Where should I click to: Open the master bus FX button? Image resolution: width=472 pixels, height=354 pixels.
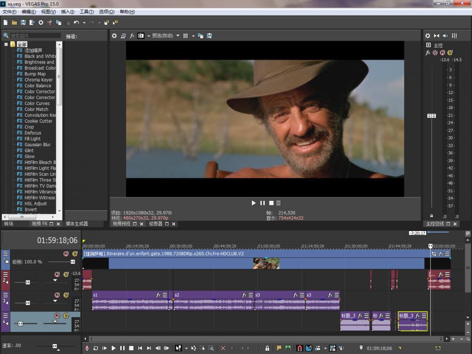[428, 53]
